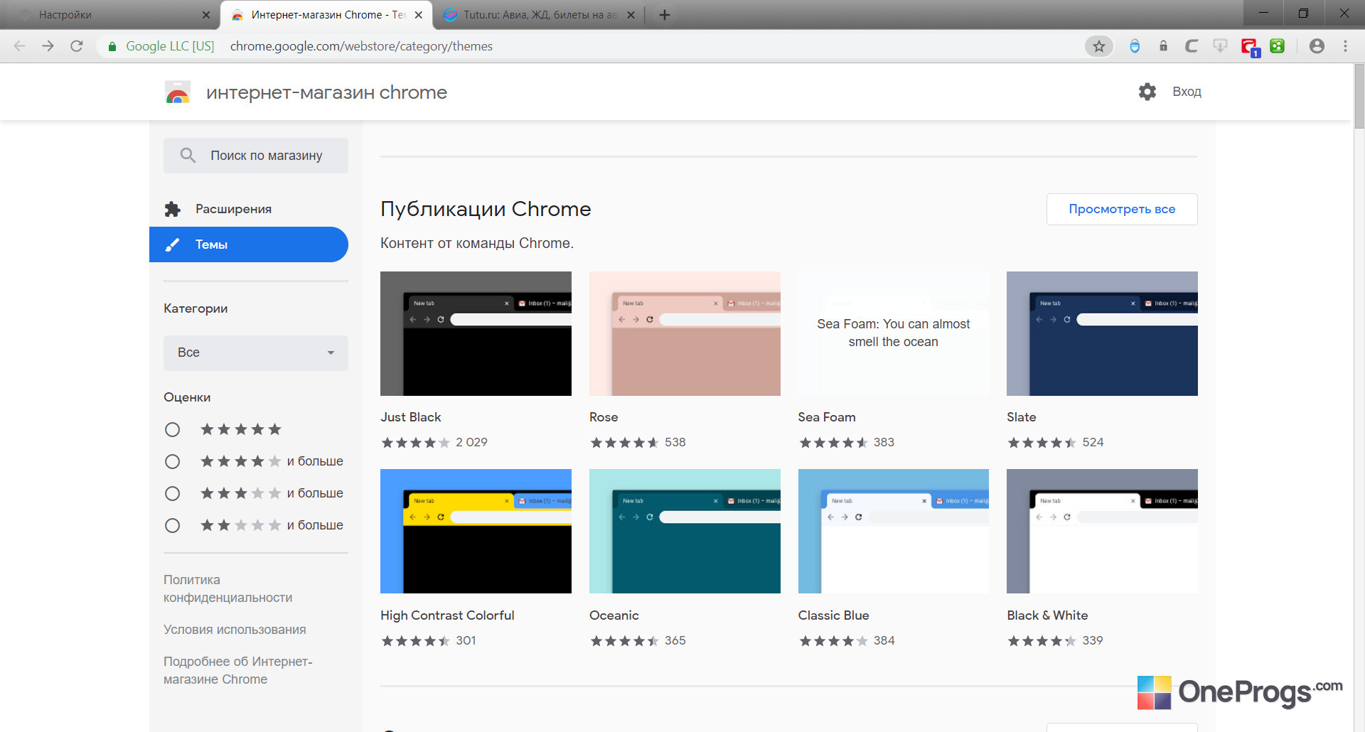Image resolution: width=1365 pixels, height=732 pixels.
Task: Open the Classic Blue theme thumbnail
Action: point(894,531)
